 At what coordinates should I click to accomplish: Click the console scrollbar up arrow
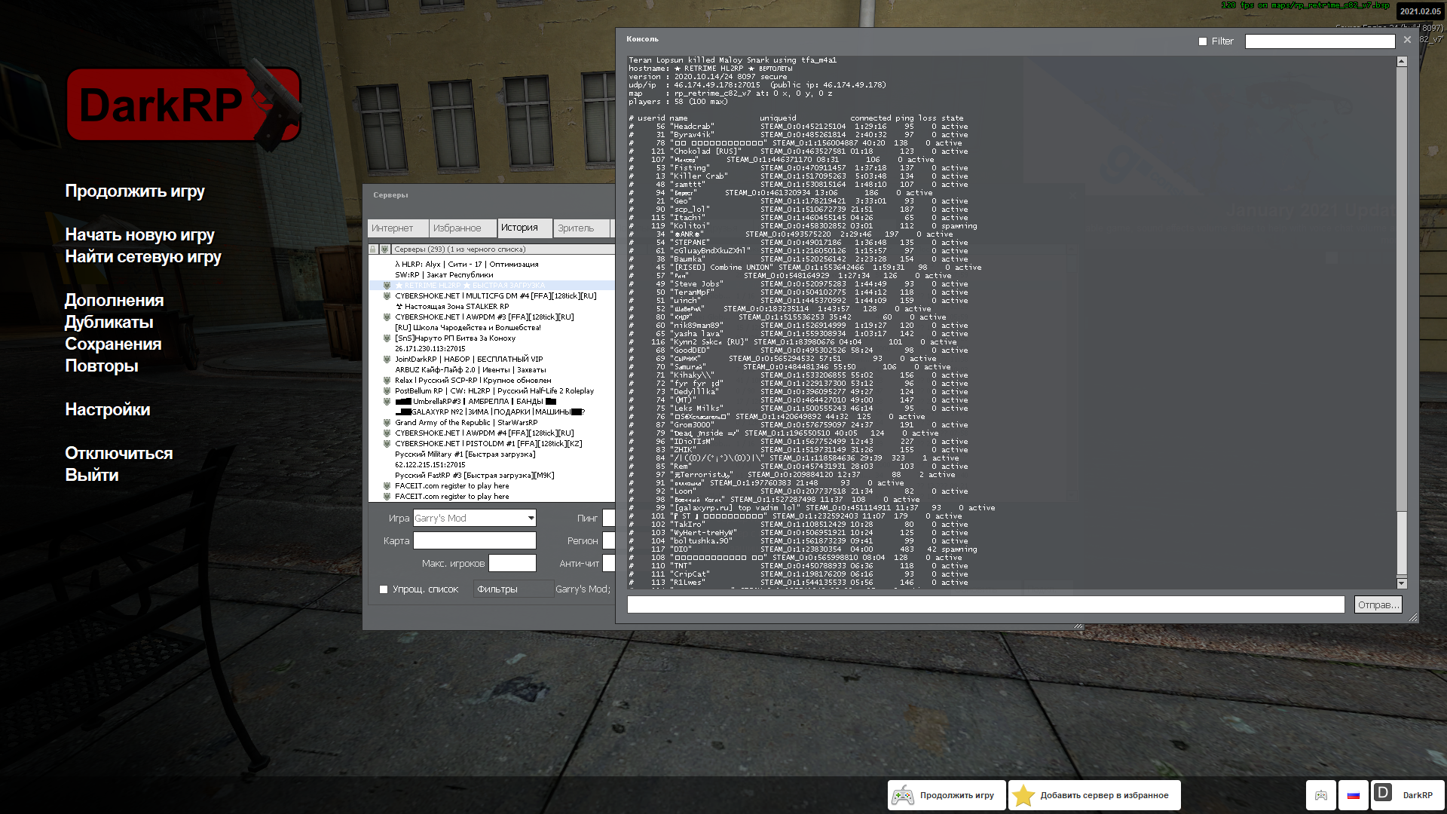point(1402,62)
